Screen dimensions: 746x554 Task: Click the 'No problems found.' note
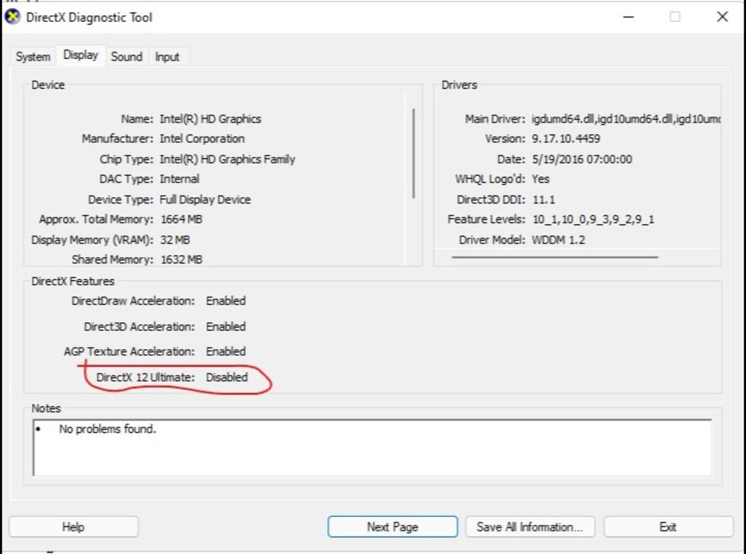[108, 429]
